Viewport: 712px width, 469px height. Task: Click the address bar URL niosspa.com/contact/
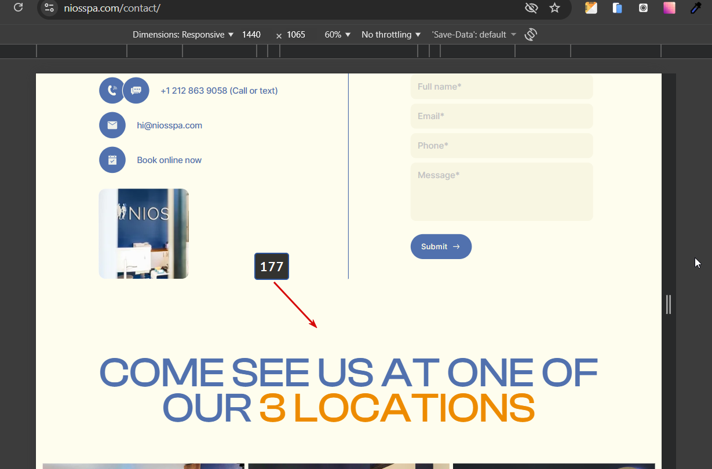112,8
